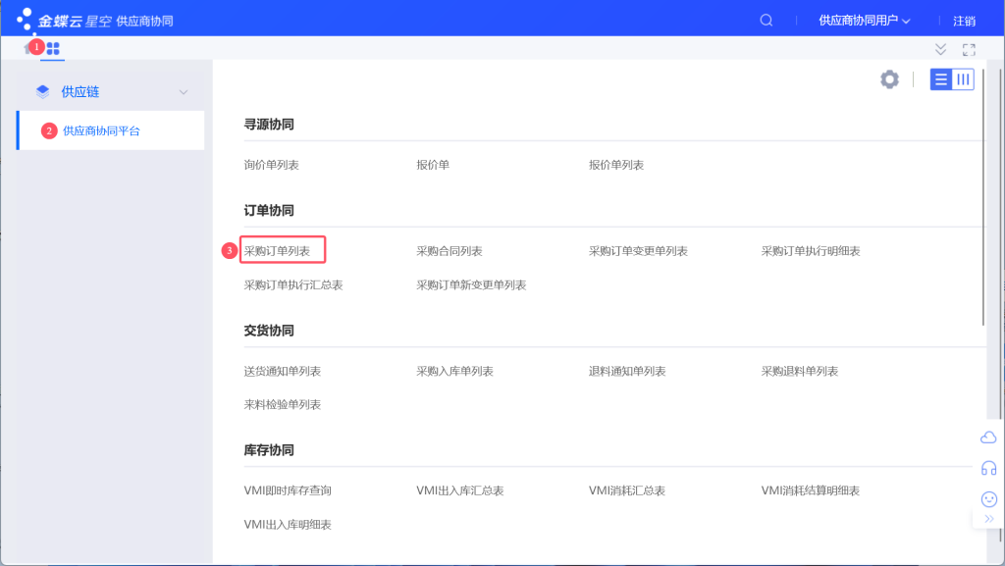Open the app grid menu icon
The width and height of the screenshot is (1005, 566).
pyautogui.click(x=54, y=47)
